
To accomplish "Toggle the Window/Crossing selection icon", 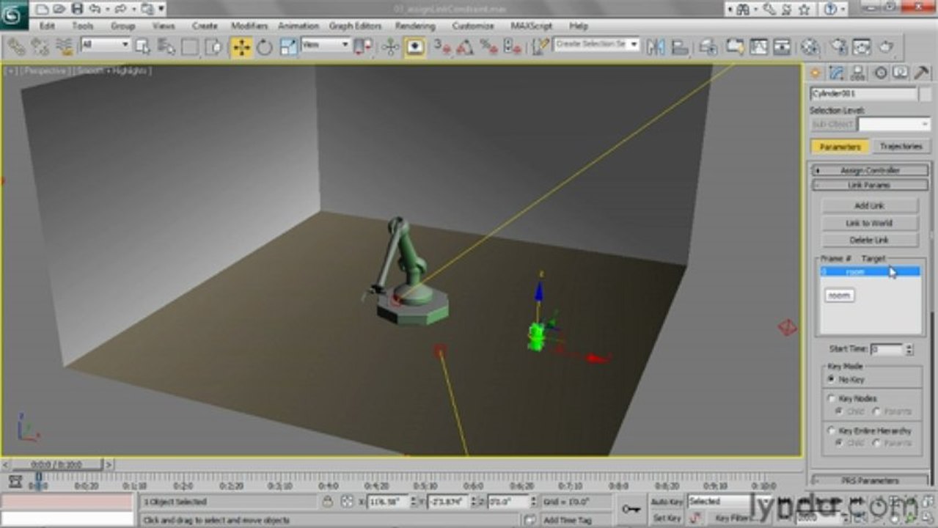I will pyautogui.click(x=213, y=47).
